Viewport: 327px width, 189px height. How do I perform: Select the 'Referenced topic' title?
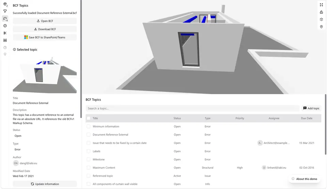(x=103, y=176)
